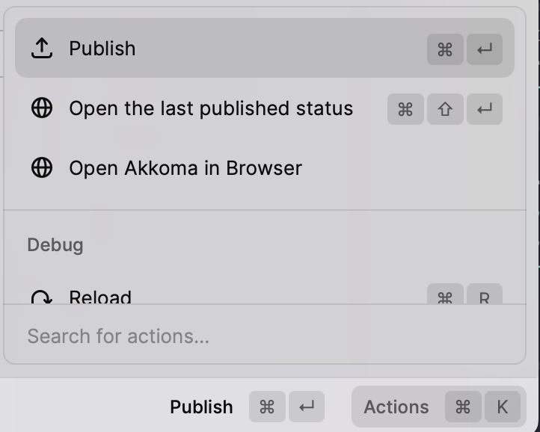Click the Shift key badge for last published status
This screenshot has width=540, height=432.
[x=445, y=109]
